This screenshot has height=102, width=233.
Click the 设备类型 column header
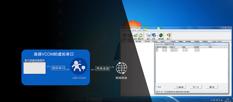click(165, 47)
